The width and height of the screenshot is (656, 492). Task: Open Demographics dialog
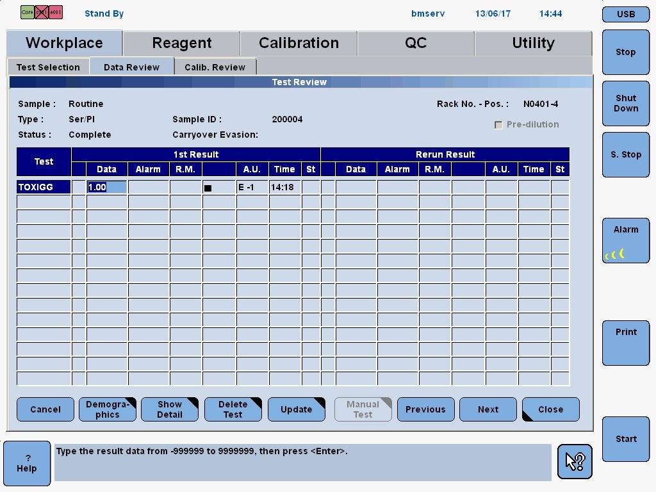pyautogui.click(x=108, y=409)
